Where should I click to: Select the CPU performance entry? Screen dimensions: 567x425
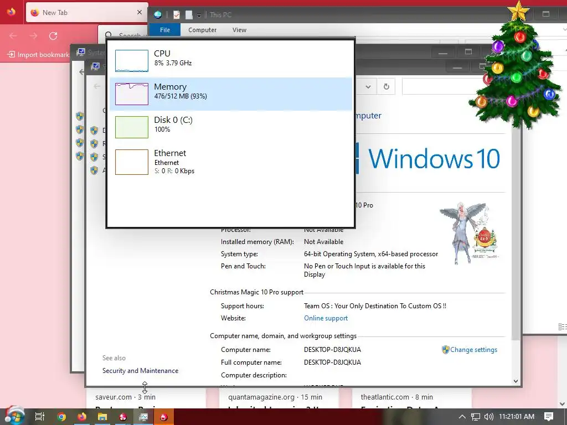pos(231,60)
